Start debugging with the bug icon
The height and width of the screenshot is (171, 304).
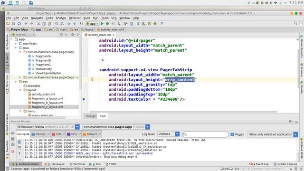pos(108,24)
